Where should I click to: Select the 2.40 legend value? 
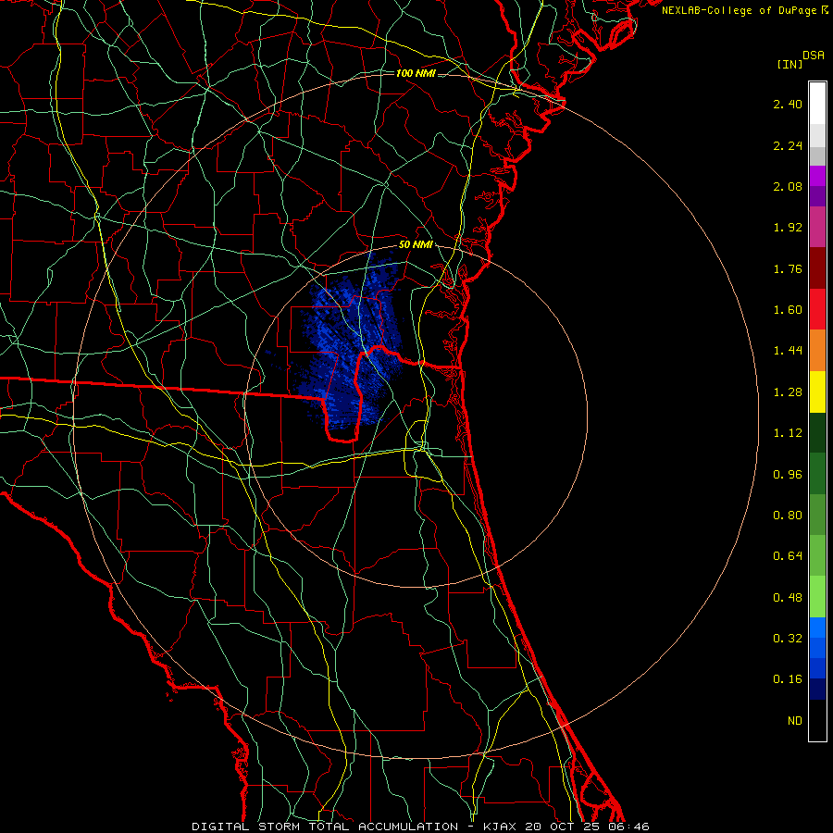click(788, 104)
